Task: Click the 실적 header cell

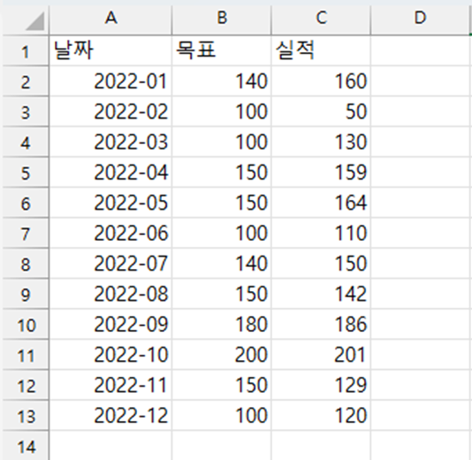Action: pos(321,50)
